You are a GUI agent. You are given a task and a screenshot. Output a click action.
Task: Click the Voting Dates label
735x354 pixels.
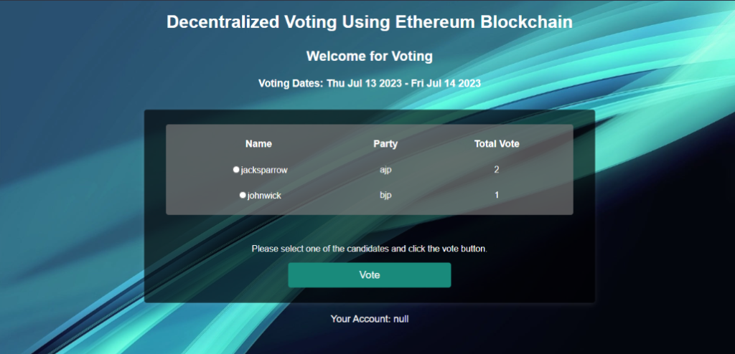pyautogui.click(x=291, y=83)
